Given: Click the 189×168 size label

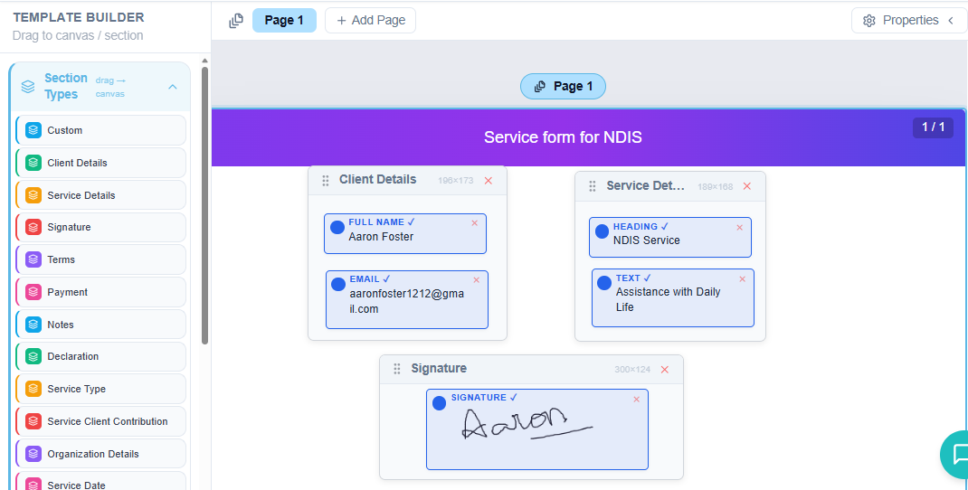Looking at the screenshot, I should pos(715,186).
